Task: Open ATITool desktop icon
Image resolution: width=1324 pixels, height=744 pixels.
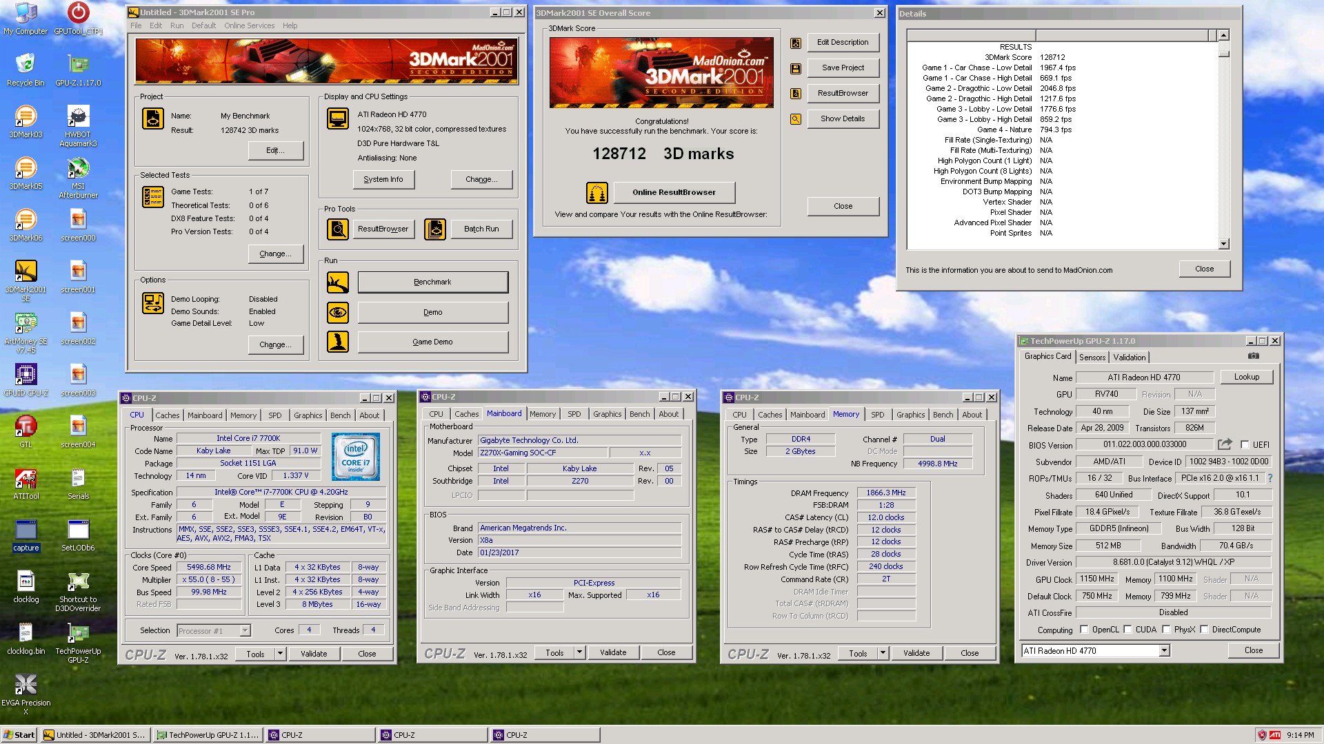Action: point(26,483)
